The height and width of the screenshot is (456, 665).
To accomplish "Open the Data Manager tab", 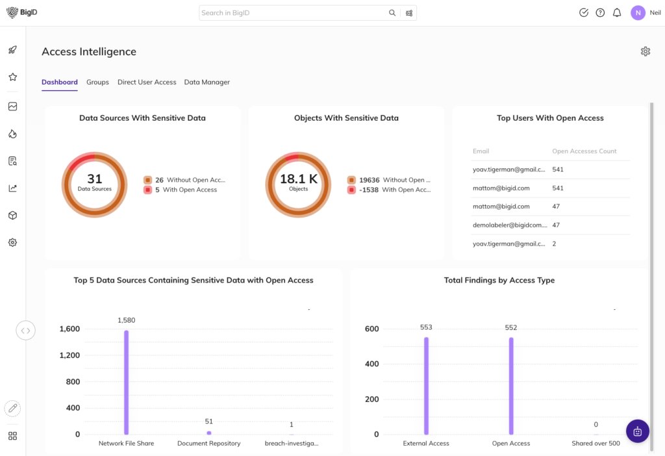I will 207,82.
